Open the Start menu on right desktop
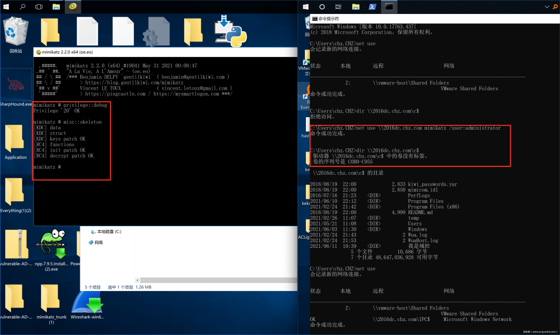 tap(305, 6)
